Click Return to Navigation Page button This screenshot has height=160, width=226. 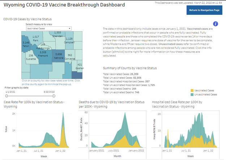(204, 10)
